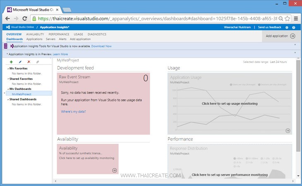Click the browser forward arrow

coord(16,19)
